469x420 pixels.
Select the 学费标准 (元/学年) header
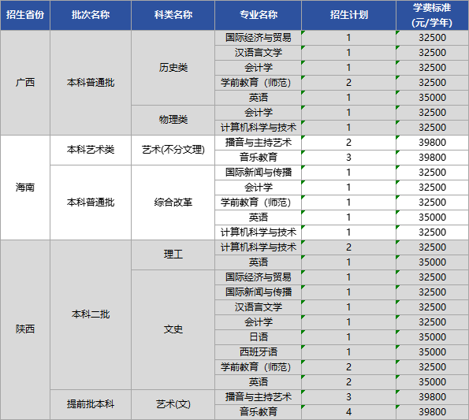(x=432, y=15)
